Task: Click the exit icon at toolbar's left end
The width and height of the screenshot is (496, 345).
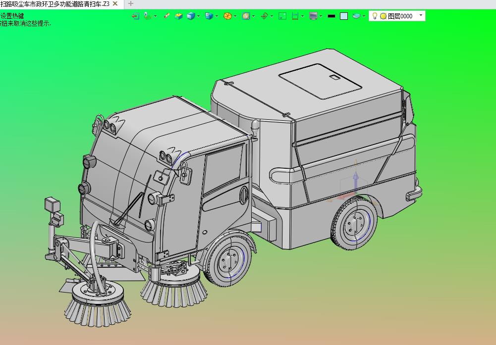Action: tap(135, 16)
